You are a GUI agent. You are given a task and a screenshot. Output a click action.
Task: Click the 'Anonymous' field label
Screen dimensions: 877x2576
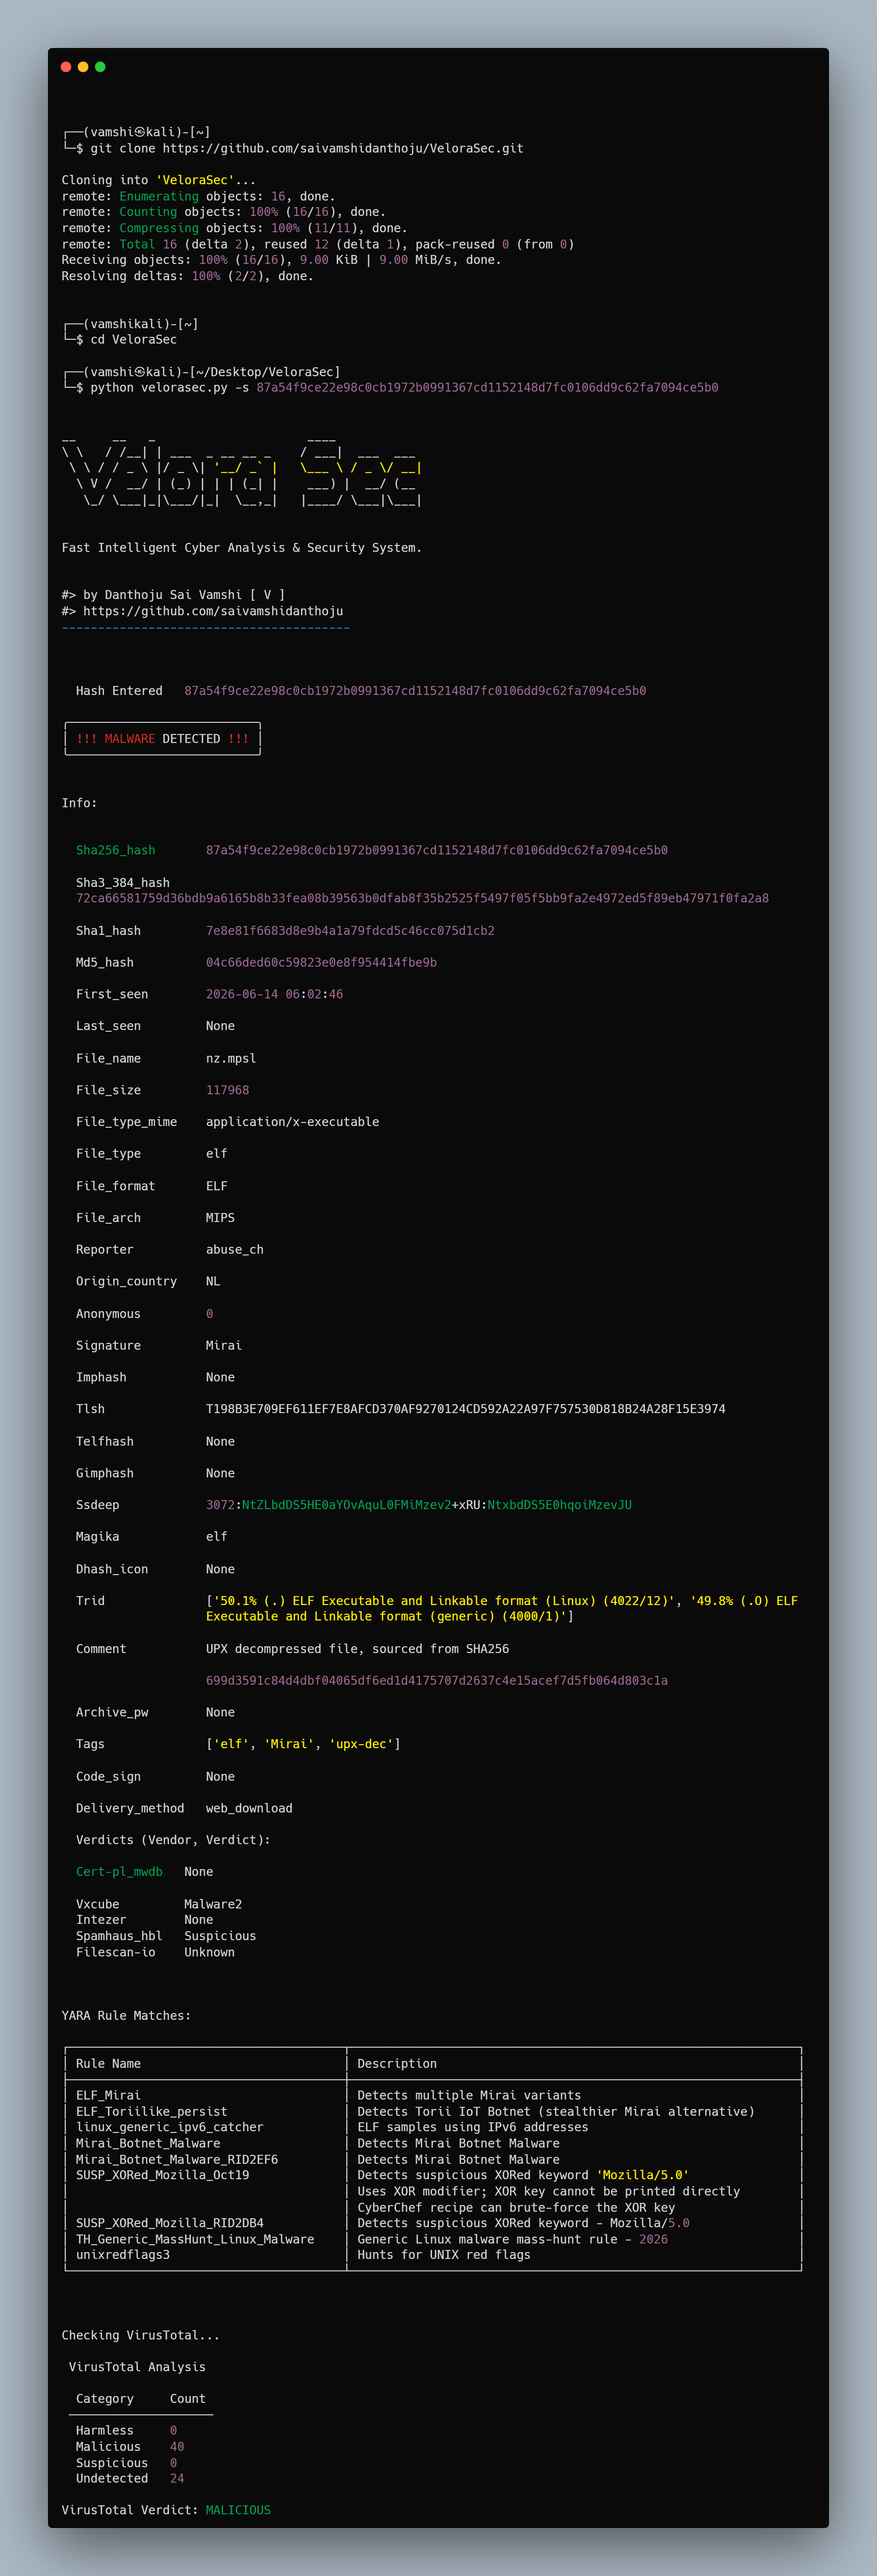pyautogui.click(x=109, y=1314)
